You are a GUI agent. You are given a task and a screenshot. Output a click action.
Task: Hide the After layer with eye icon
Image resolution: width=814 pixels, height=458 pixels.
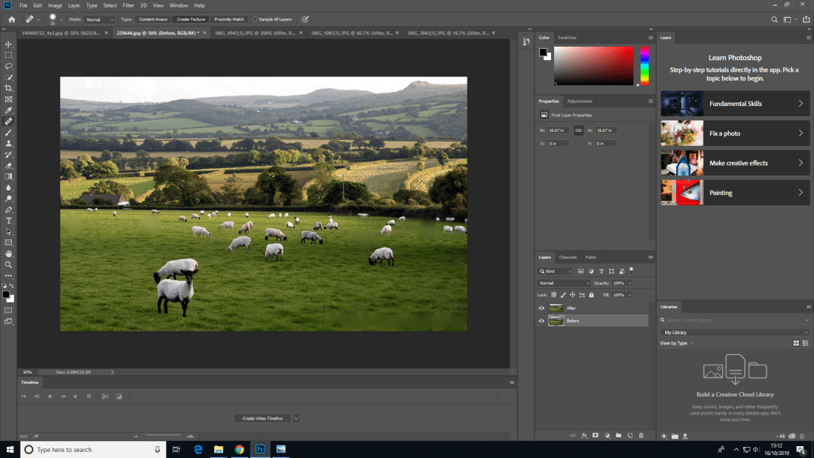[541, 308]
